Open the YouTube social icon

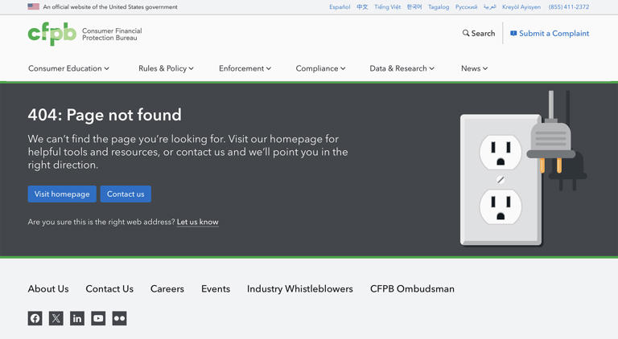[x=98, y=318]
